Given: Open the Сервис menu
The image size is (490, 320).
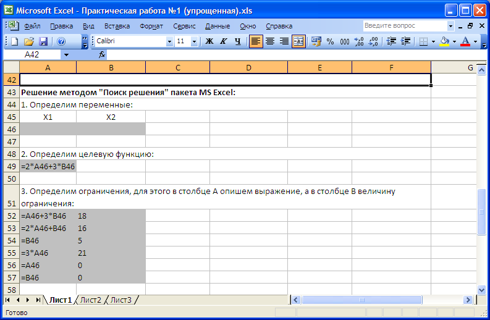Looking at the screenshot, I should (184, 26).
